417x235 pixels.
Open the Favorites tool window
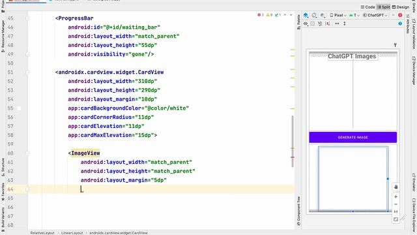point(3,191)
